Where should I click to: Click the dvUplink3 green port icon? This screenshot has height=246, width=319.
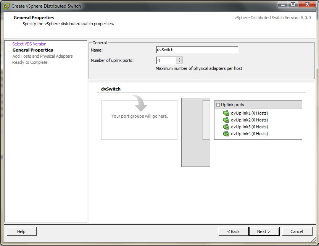pyautogui.click(x=226, y=127)
